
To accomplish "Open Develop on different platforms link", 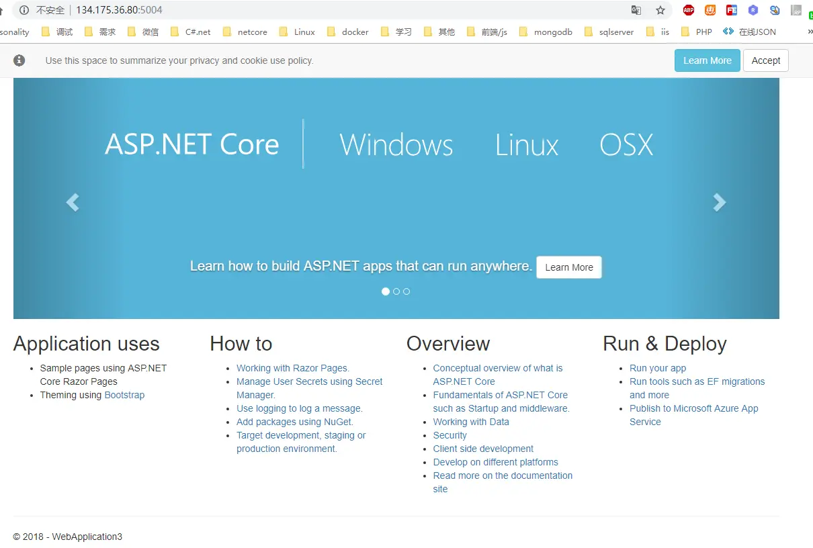I will 496,462.
